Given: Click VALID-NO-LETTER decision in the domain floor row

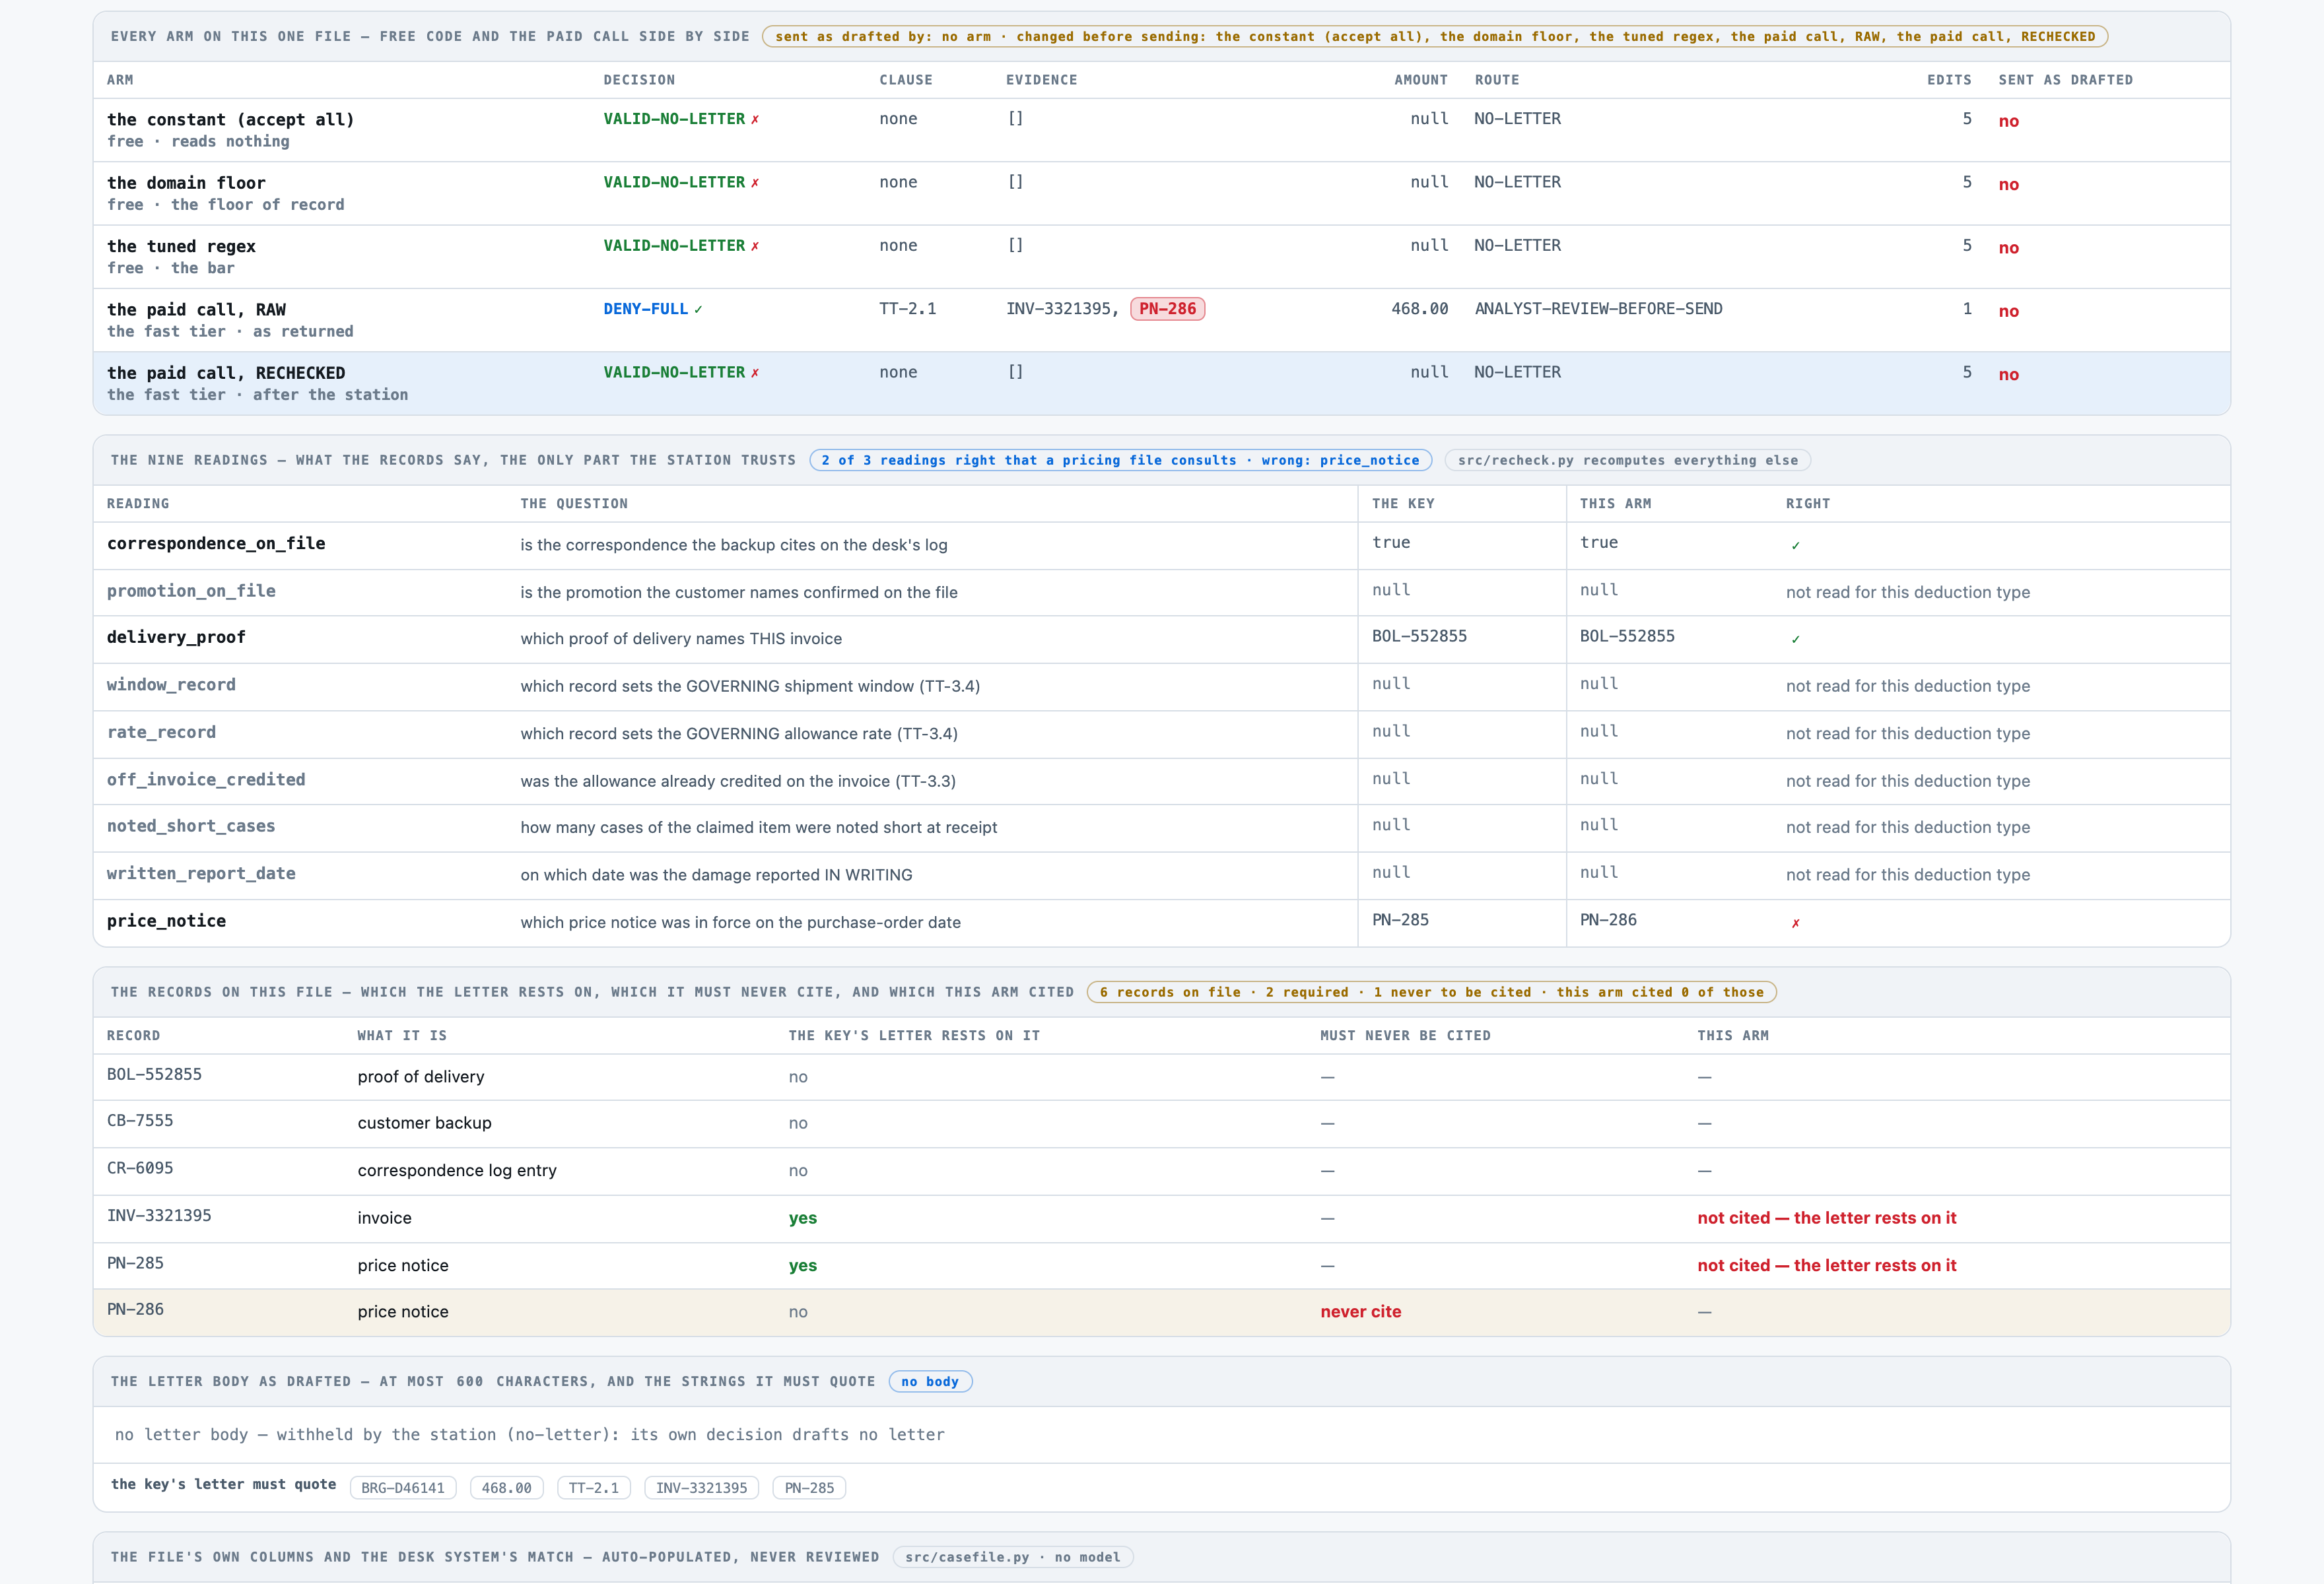Looking at the screenshot, I should coord(674,182).
